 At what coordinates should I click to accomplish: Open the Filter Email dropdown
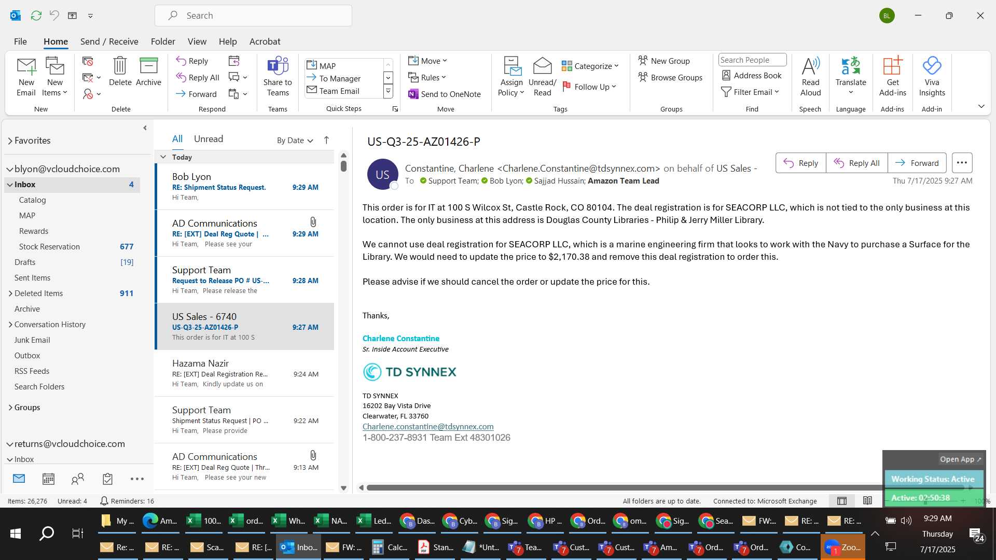point(751,92)
